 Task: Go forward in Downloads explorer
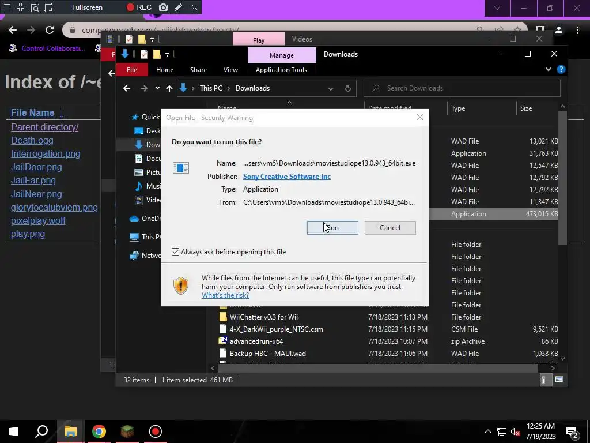point(143,88)
